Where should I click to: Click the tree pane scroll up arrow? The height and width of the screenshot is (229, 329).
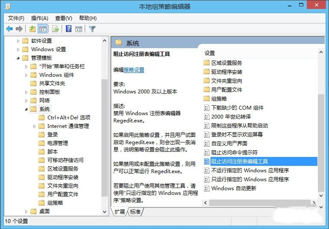pyautogui.click(x=104, y=41)
